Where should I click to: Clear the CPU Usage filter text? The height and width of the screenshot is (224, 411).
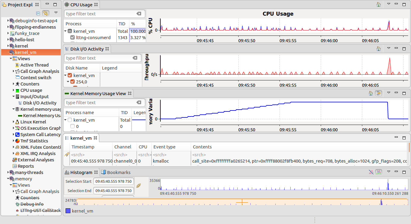coord(139,14)
